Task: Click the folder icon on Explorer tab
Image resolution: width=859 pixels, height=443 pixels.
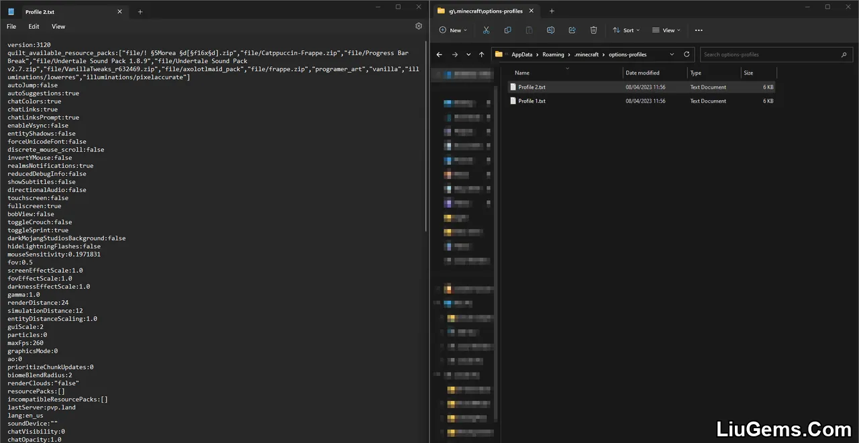Action: point(441,11)
